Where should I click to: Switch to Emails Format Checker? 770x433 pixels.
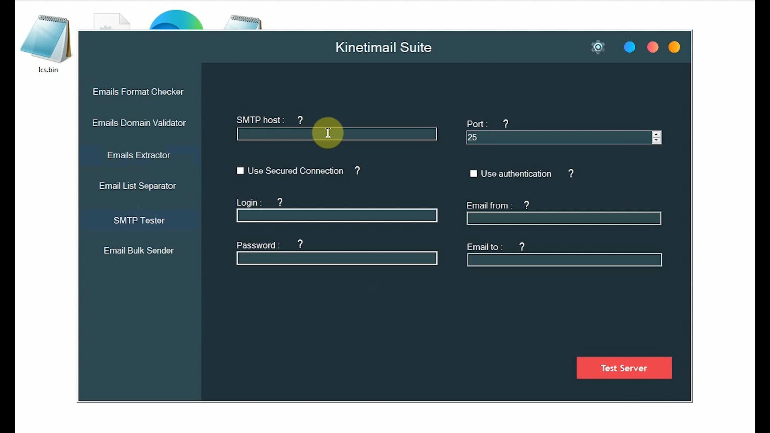click(x=138, y=92)
